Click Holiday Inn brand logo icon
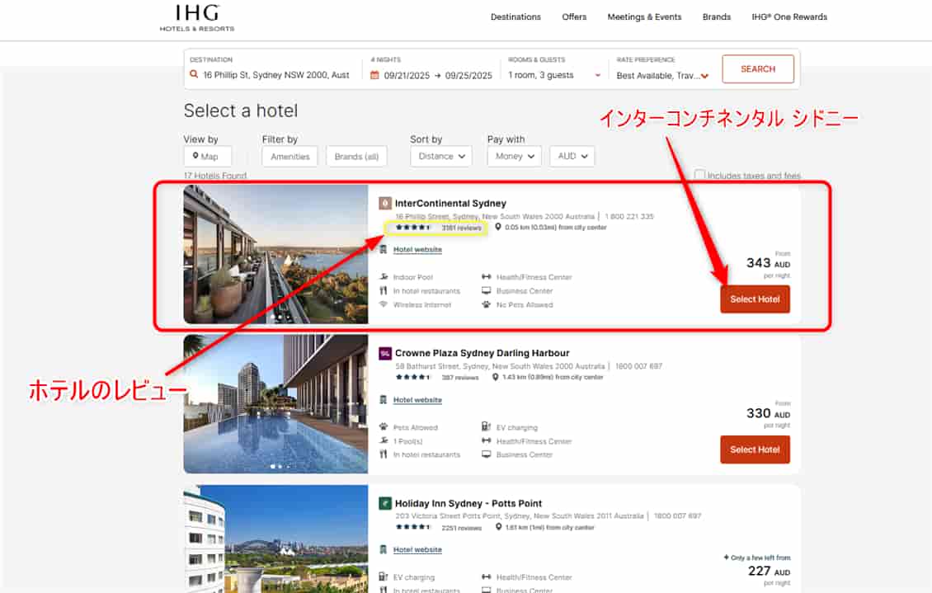 tap(384, 503)
